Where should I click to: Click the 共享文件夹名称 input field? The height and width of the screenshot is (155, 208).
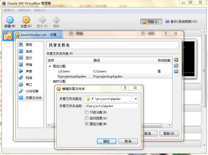click(111, 106)
